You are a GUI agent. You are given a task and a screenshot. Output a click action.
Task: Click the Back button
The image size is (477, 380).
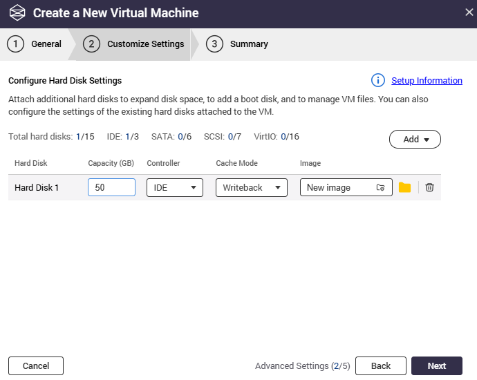pos(380,365)
